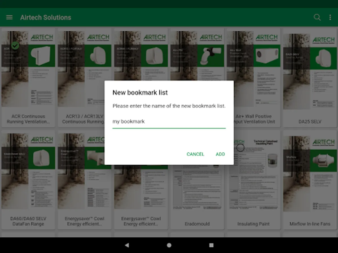This screenshot has height=253, width=338.
Task: Tap the Android home circle button
Action: tap(169, 245)
